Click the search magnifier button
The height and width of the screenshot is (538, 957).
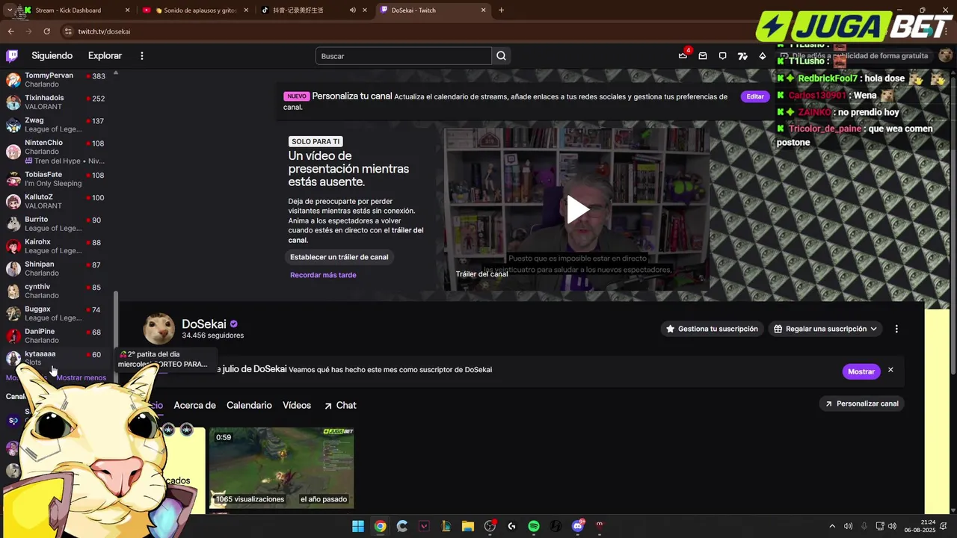[501, 56]
